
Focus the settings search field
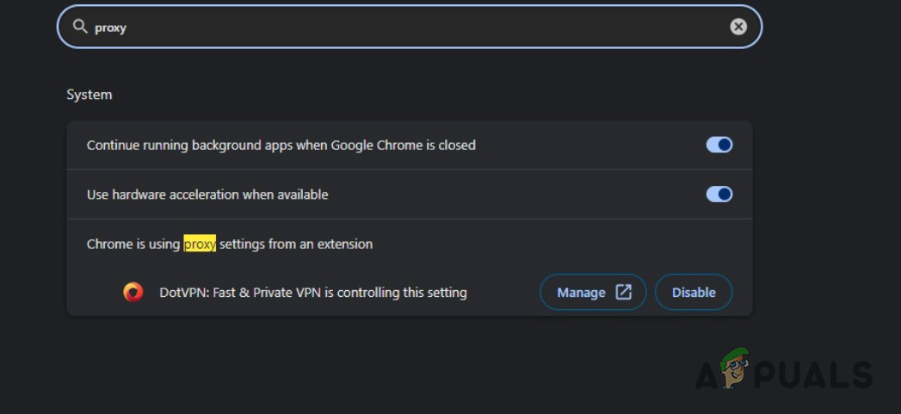coord(410,27)
